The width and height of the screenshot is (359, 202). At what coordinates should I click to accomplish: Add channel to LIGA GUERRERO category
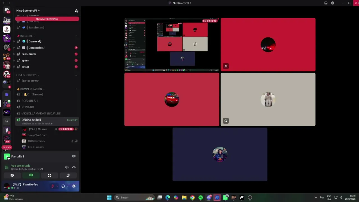point(76,75)
